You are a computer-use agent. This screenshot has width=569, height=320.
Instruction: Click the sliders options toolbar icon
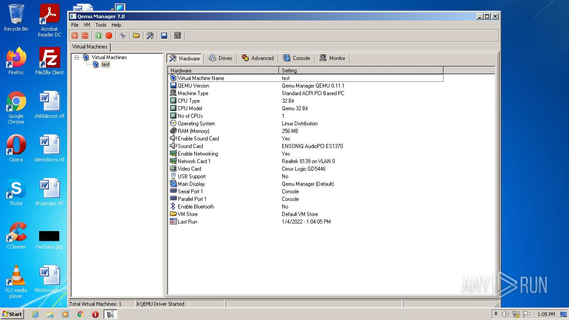178,36
